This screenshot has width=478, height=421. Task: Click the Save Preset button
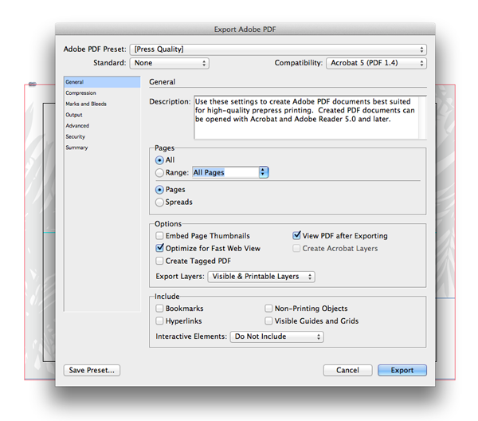92,370
